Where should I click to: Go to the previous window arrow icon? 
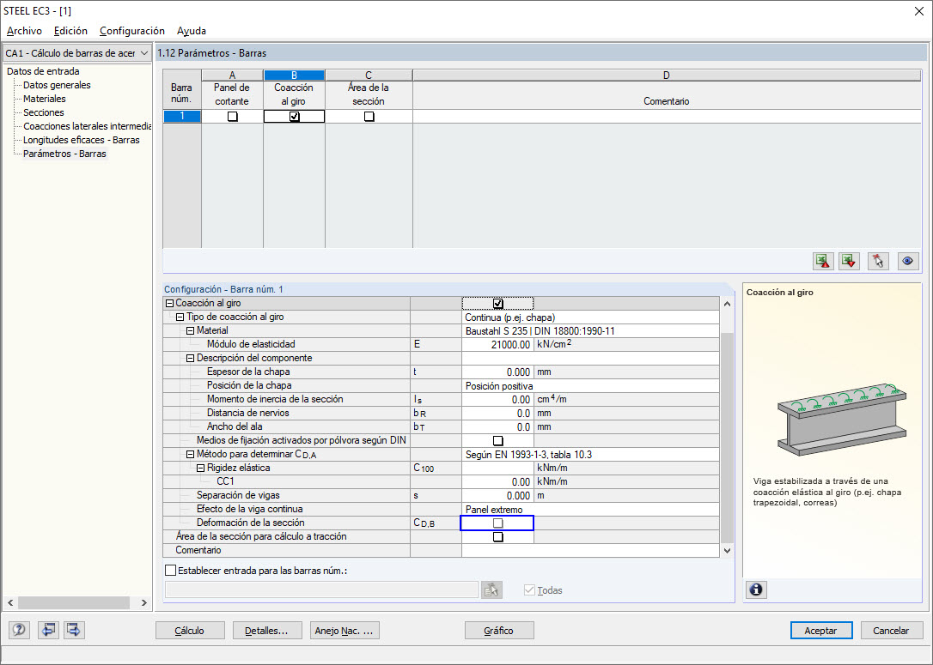(x=48, y=630)
